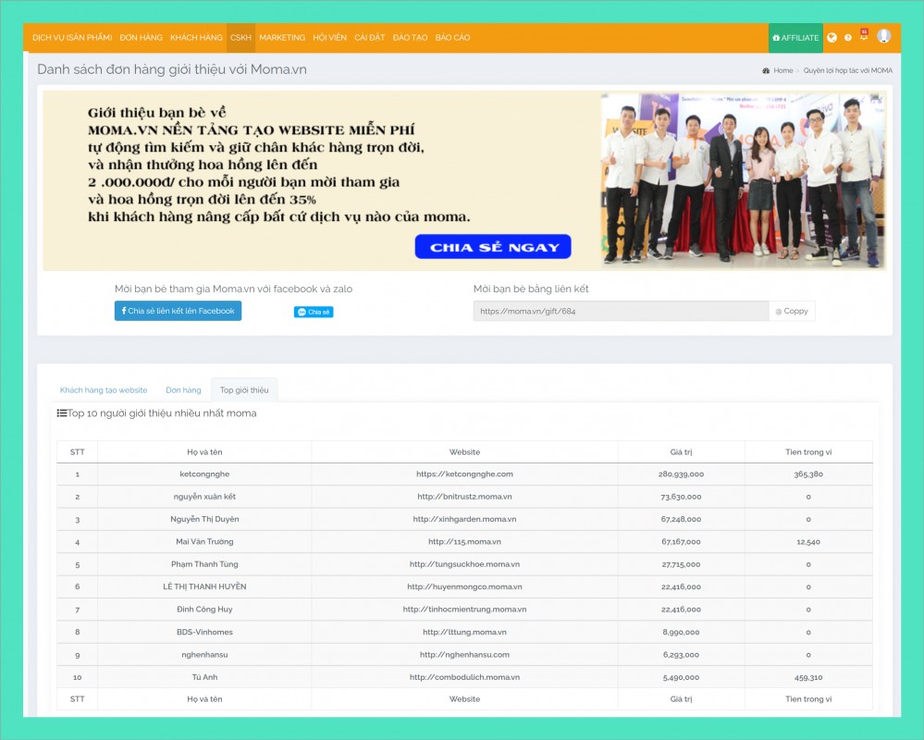Switch to 'Khách hàng tạo website' tab
The width and height of the screenshot is (924, 740).
(104, 390)
